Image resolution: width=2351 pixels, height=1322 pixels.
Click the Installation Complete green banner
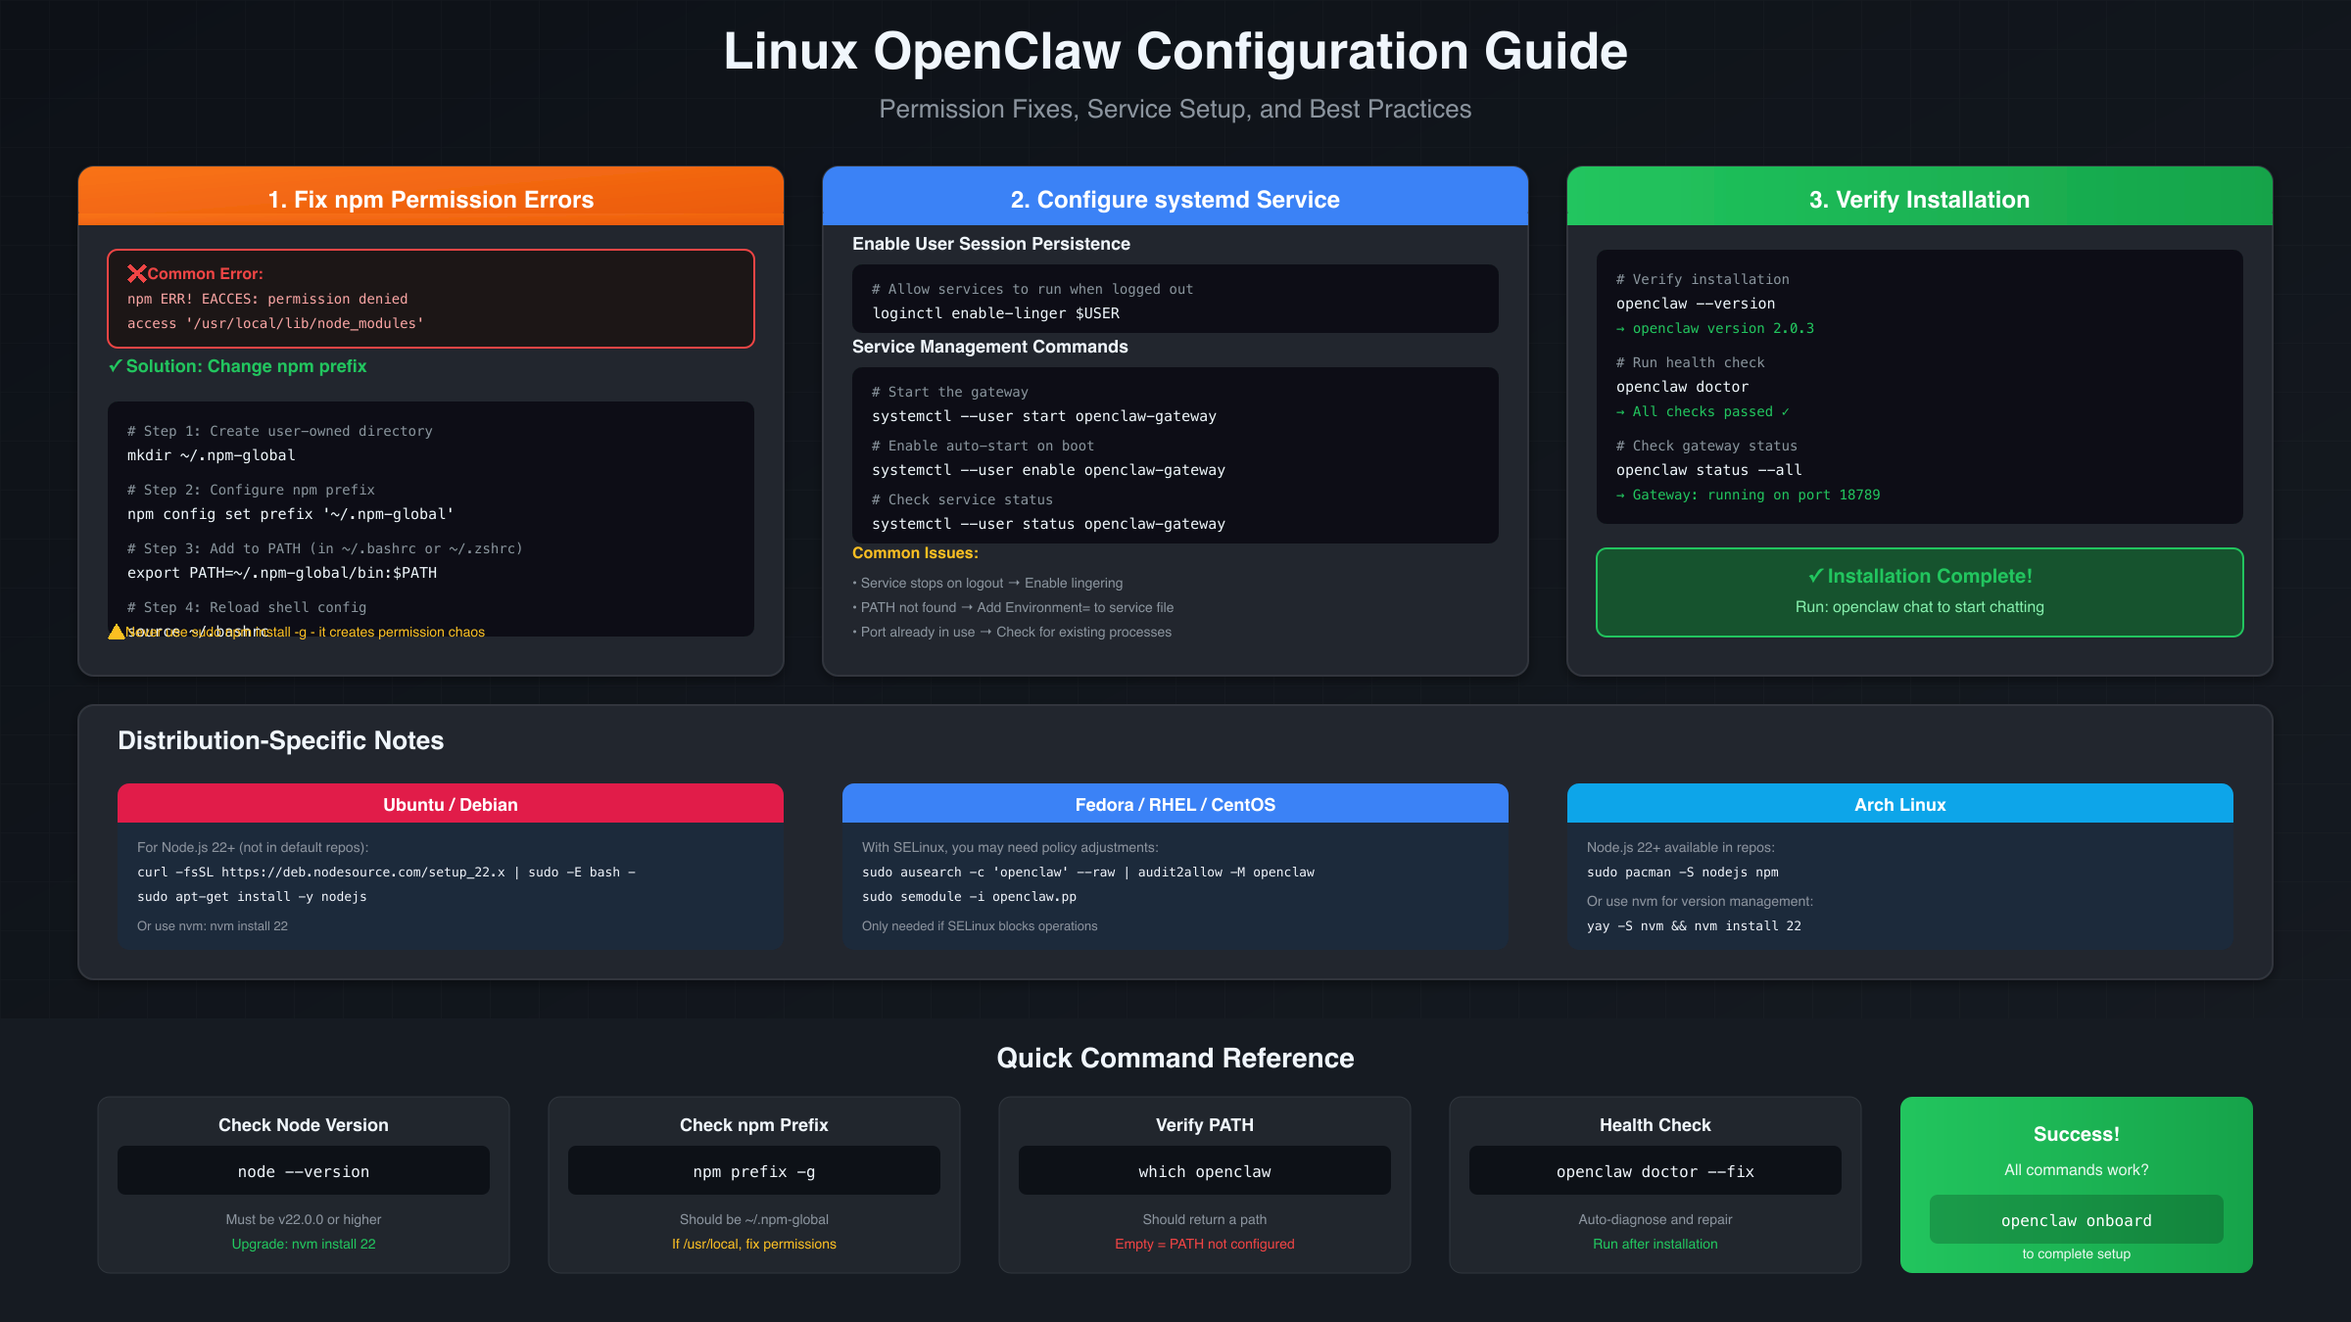point(1919,592)
